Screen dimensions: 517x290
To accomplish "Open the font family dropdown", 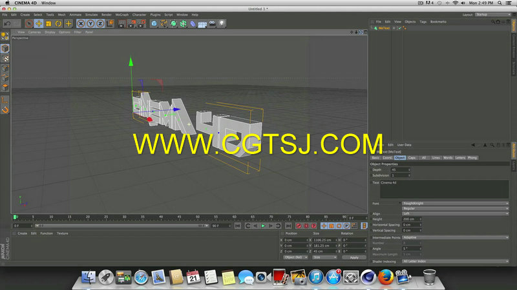I will tap(456, 204).
